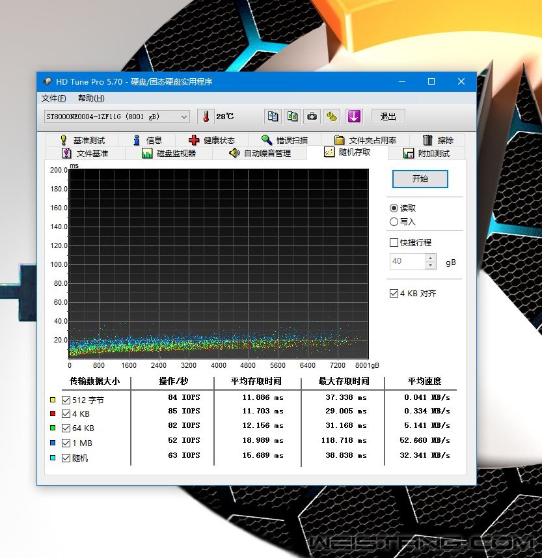542x558 pixels.
Task: Click the 平均存取时间 column header
Action: click(x=256, y=381)
